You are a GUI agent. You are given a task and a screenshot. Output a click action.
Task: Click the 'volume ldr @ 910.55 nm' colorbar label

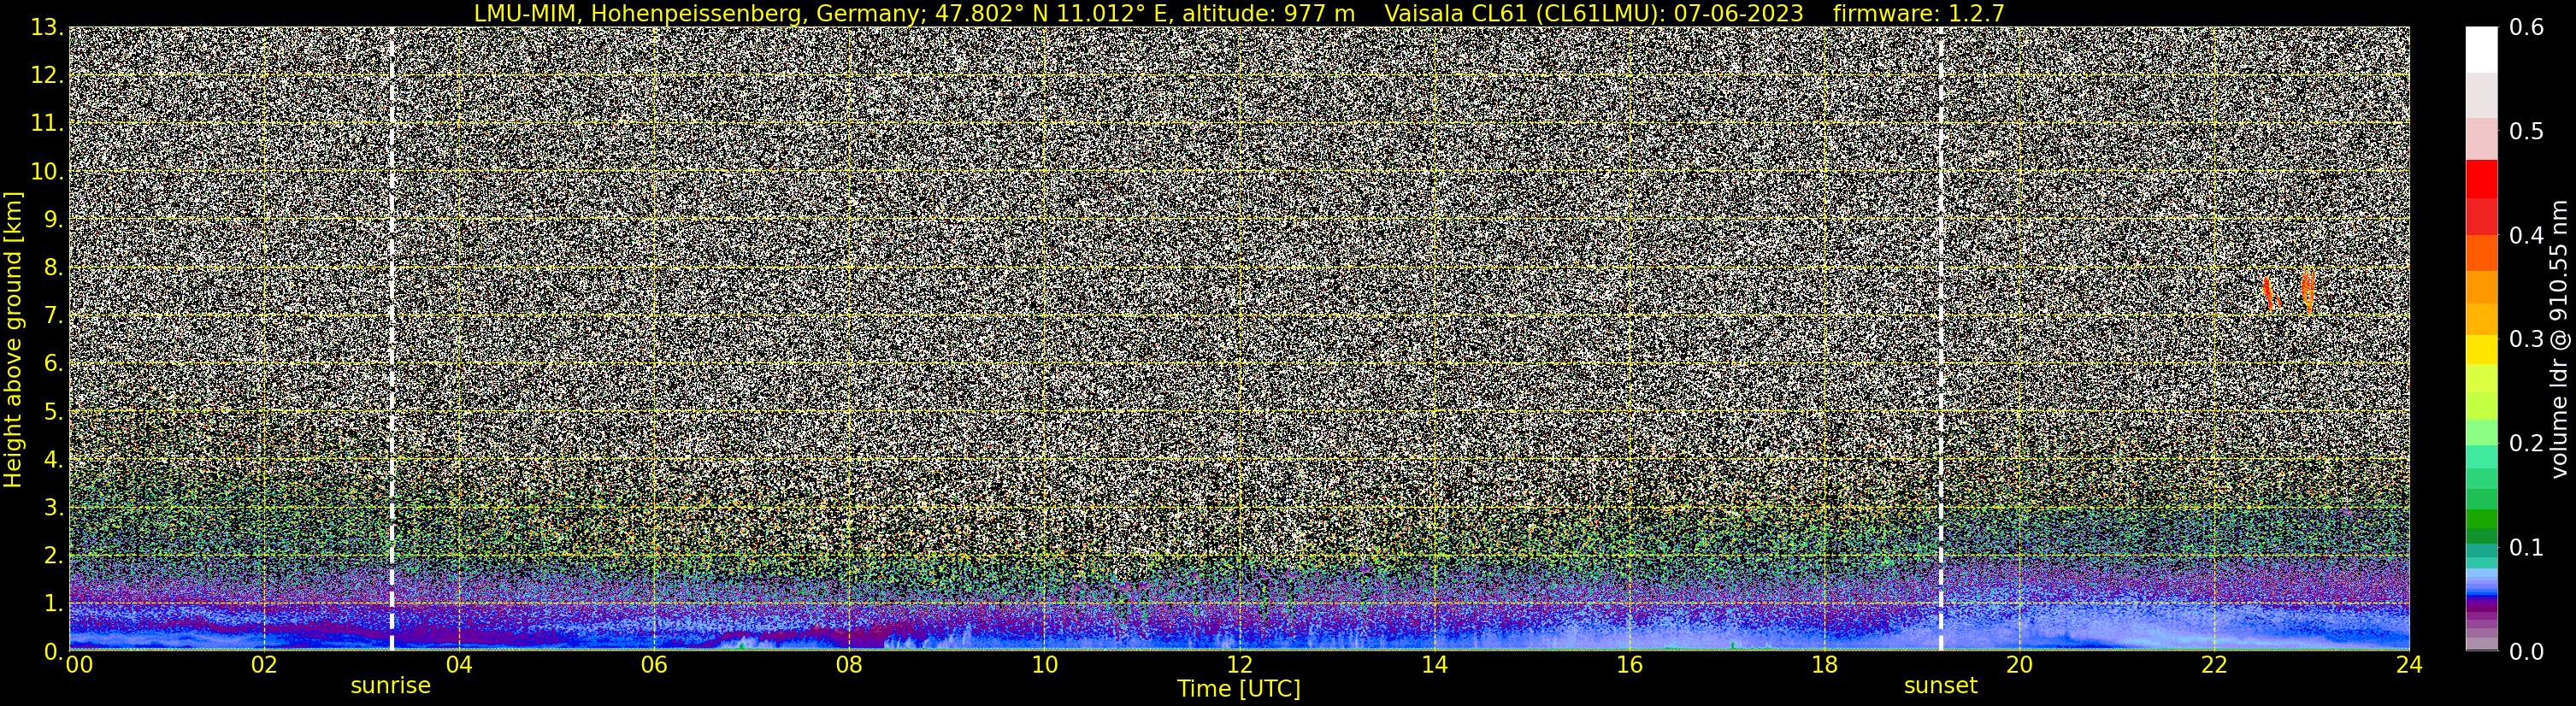tap(2559, 339)
